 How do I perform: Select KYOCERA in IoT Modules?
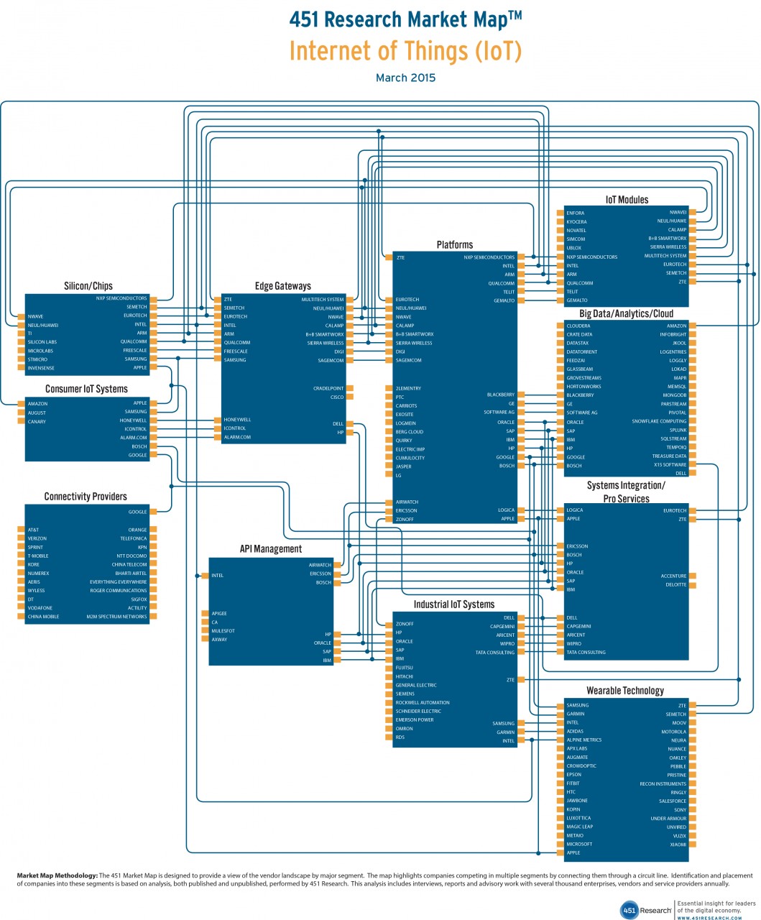576,222
